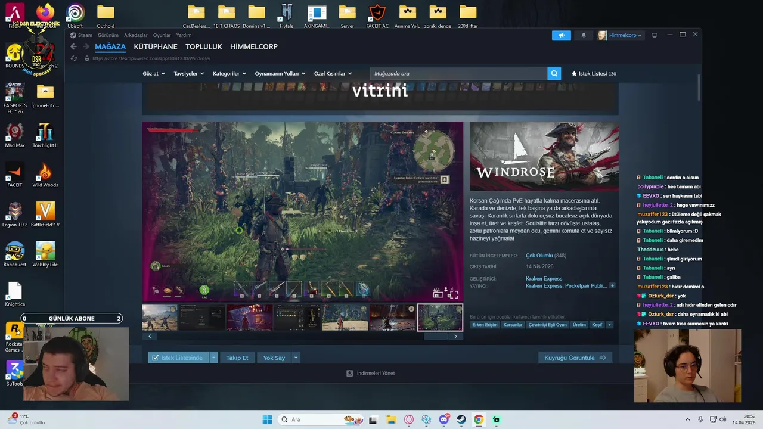Open the Steam menu

(x=82, y=35)
